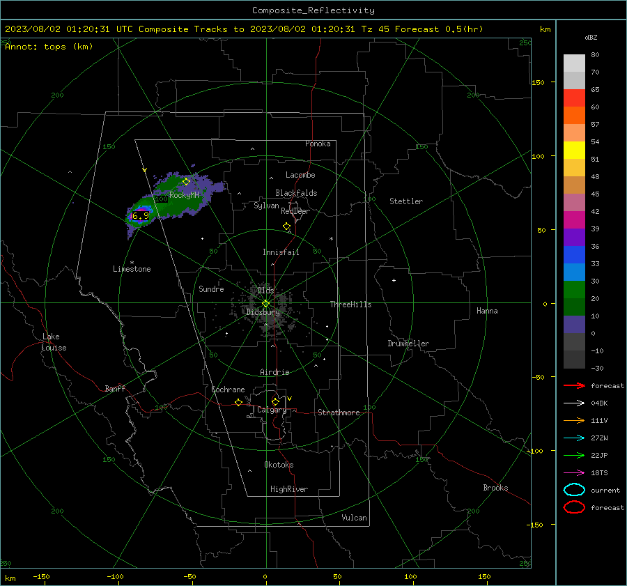Click the Calgary city label
This screenshot has width=627, height=586.
point(272,410)
